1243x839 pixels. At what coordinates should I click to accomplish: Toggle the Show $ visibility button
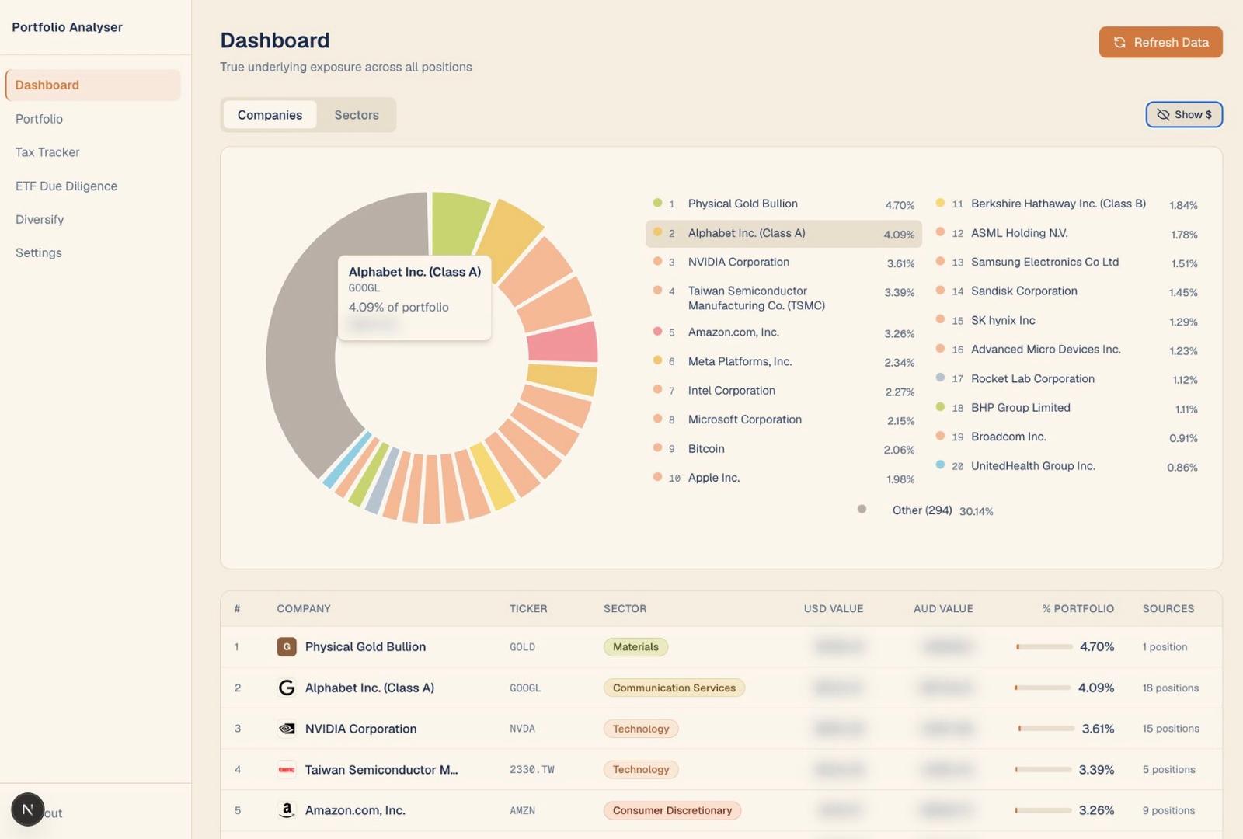[x=1184, y=114]
